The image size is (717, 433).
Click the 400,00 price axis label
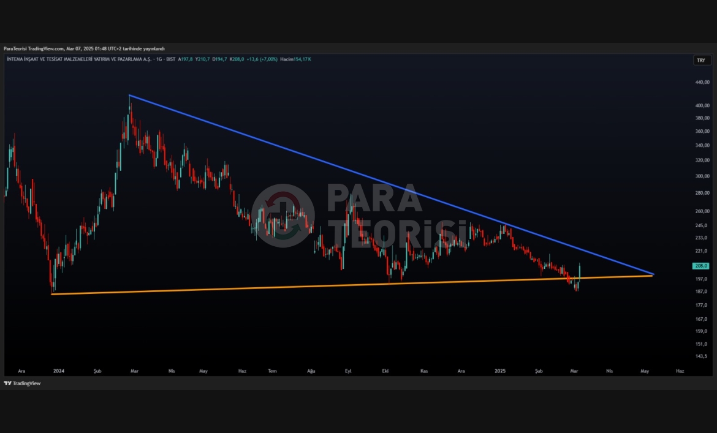click(x=702, y=105)
